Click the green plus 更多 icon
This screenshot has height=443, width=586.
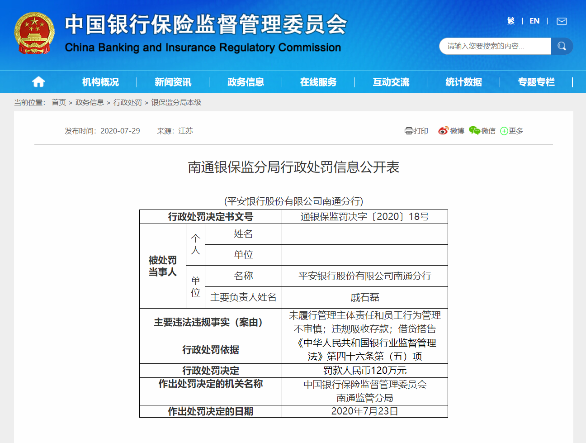click(504, 131)
